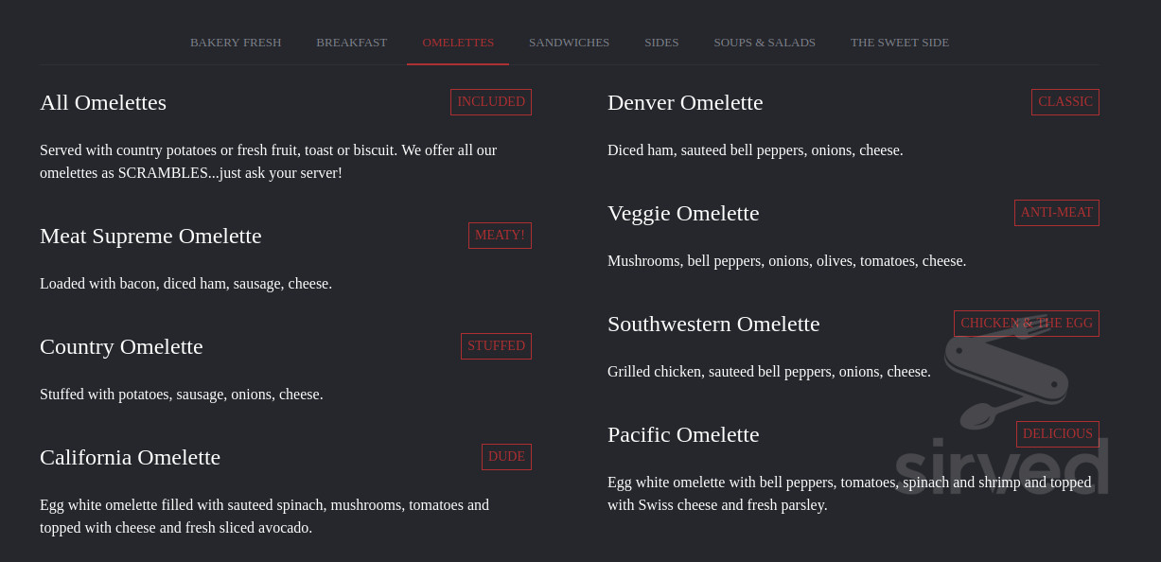1161x562 pixels.
Task: Click the DUDE badge on California Omelette
Action: (506, 456)
